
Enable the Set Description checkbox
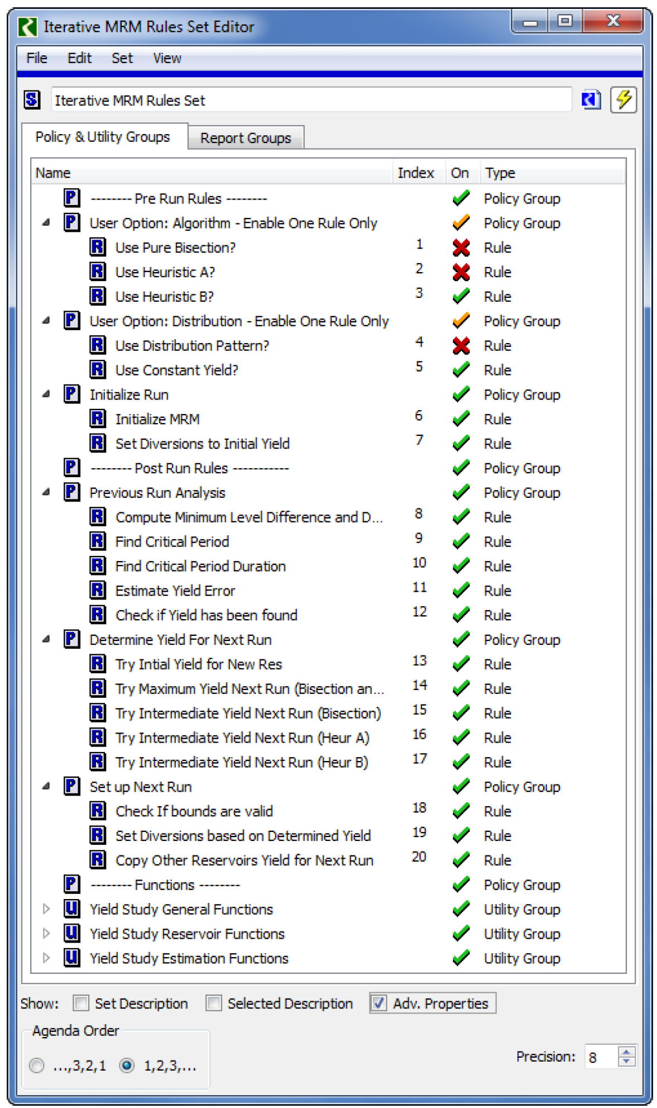[81, 1004]
